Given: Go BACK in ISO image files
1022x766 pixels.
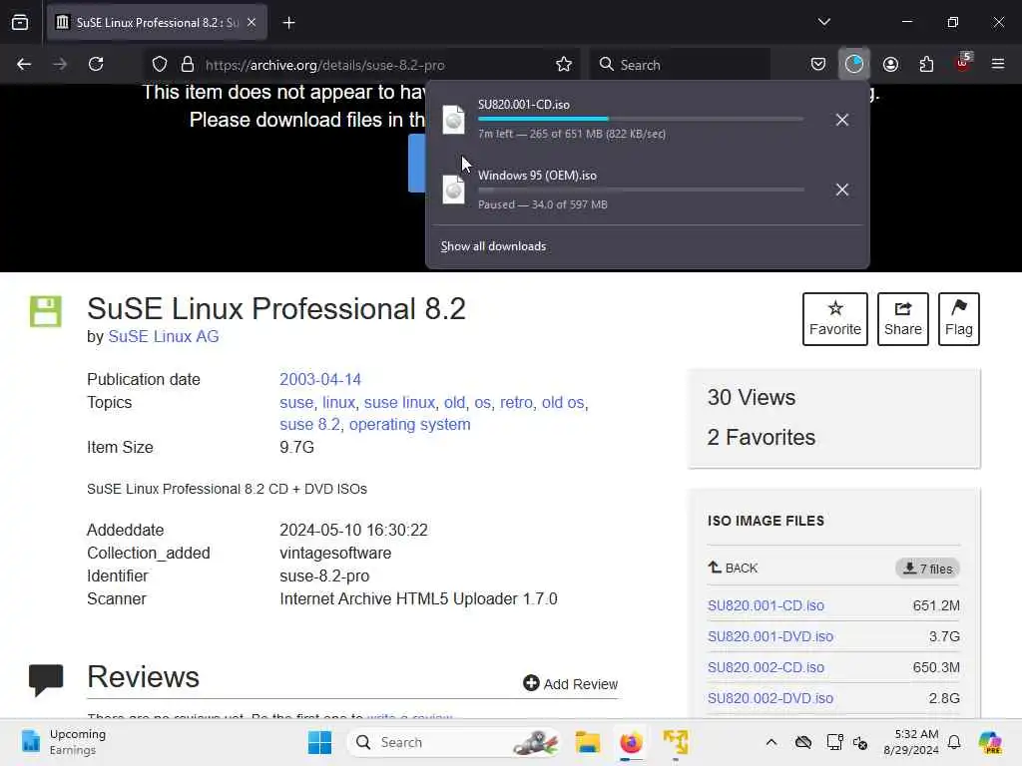Looking at the screenshot, I should tap(733, 568).
